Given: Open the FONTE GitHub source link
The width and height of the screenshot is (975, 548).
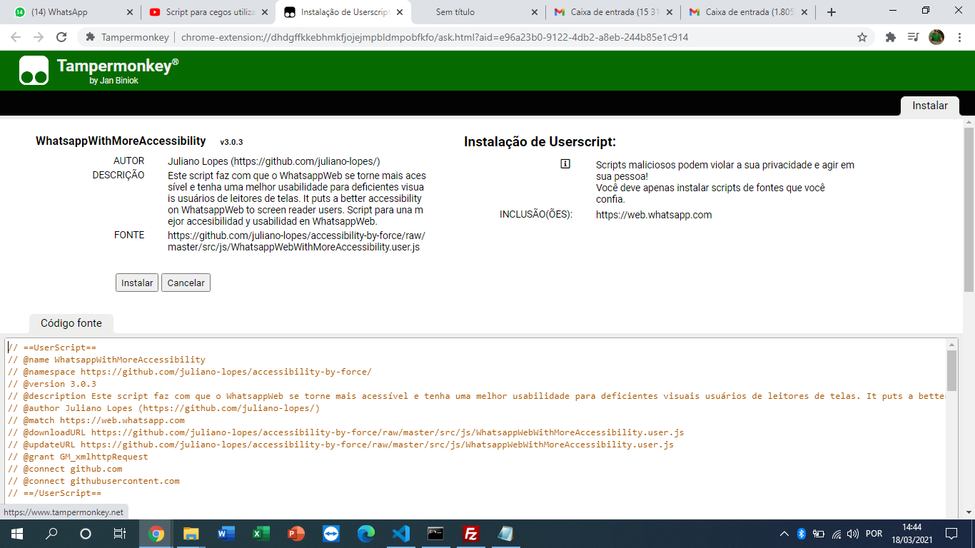Looking at the screenshot, I should point(296,241).
